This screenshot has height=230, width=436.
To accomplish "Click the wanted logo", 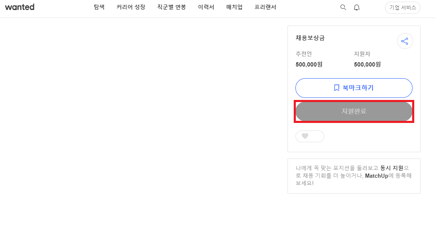I will tap(20, 7).
